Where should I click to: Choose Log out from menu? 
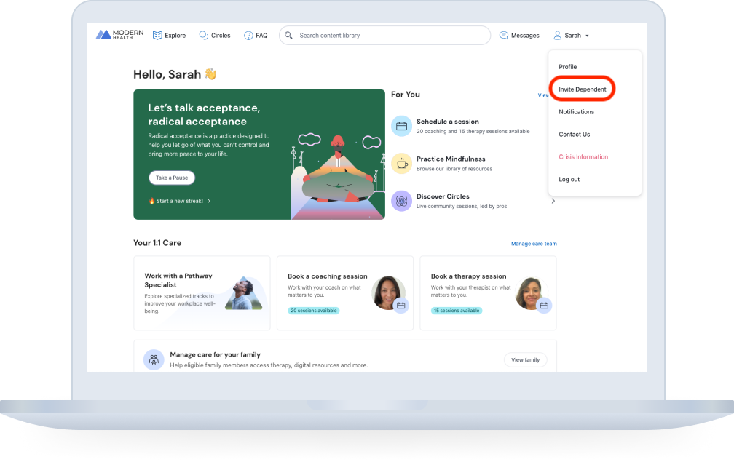click(x=569, y=179)
